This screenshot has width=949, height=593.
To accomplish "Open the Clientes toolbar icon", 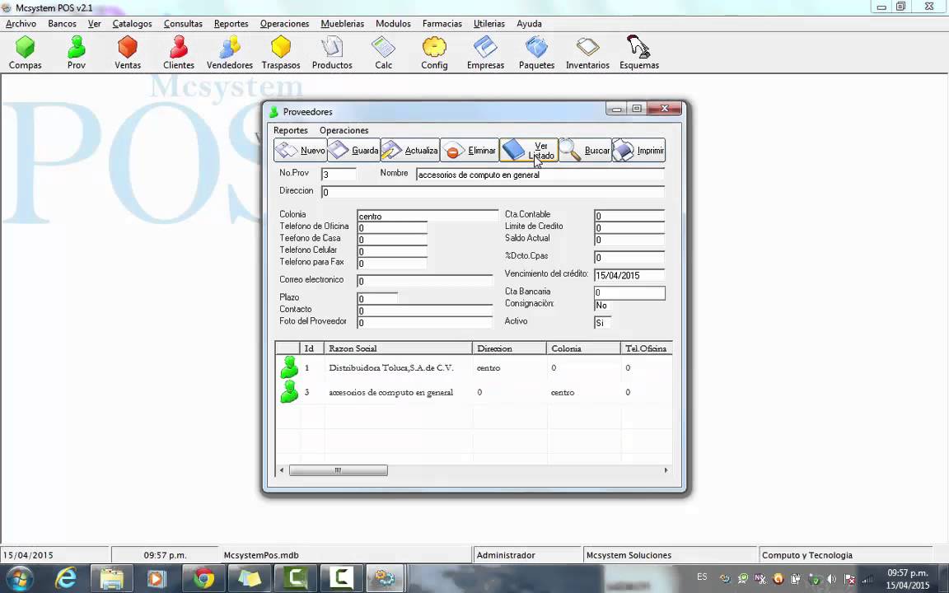I will click(179, 53).
